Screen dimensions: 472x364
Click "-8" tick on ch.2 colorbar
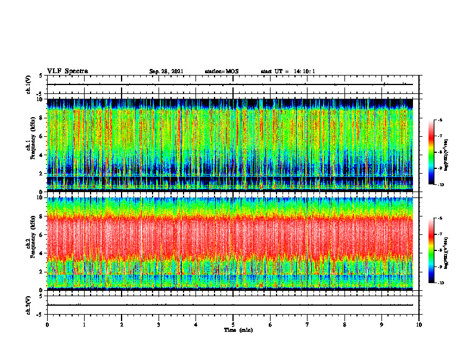[x=440, y=250]
